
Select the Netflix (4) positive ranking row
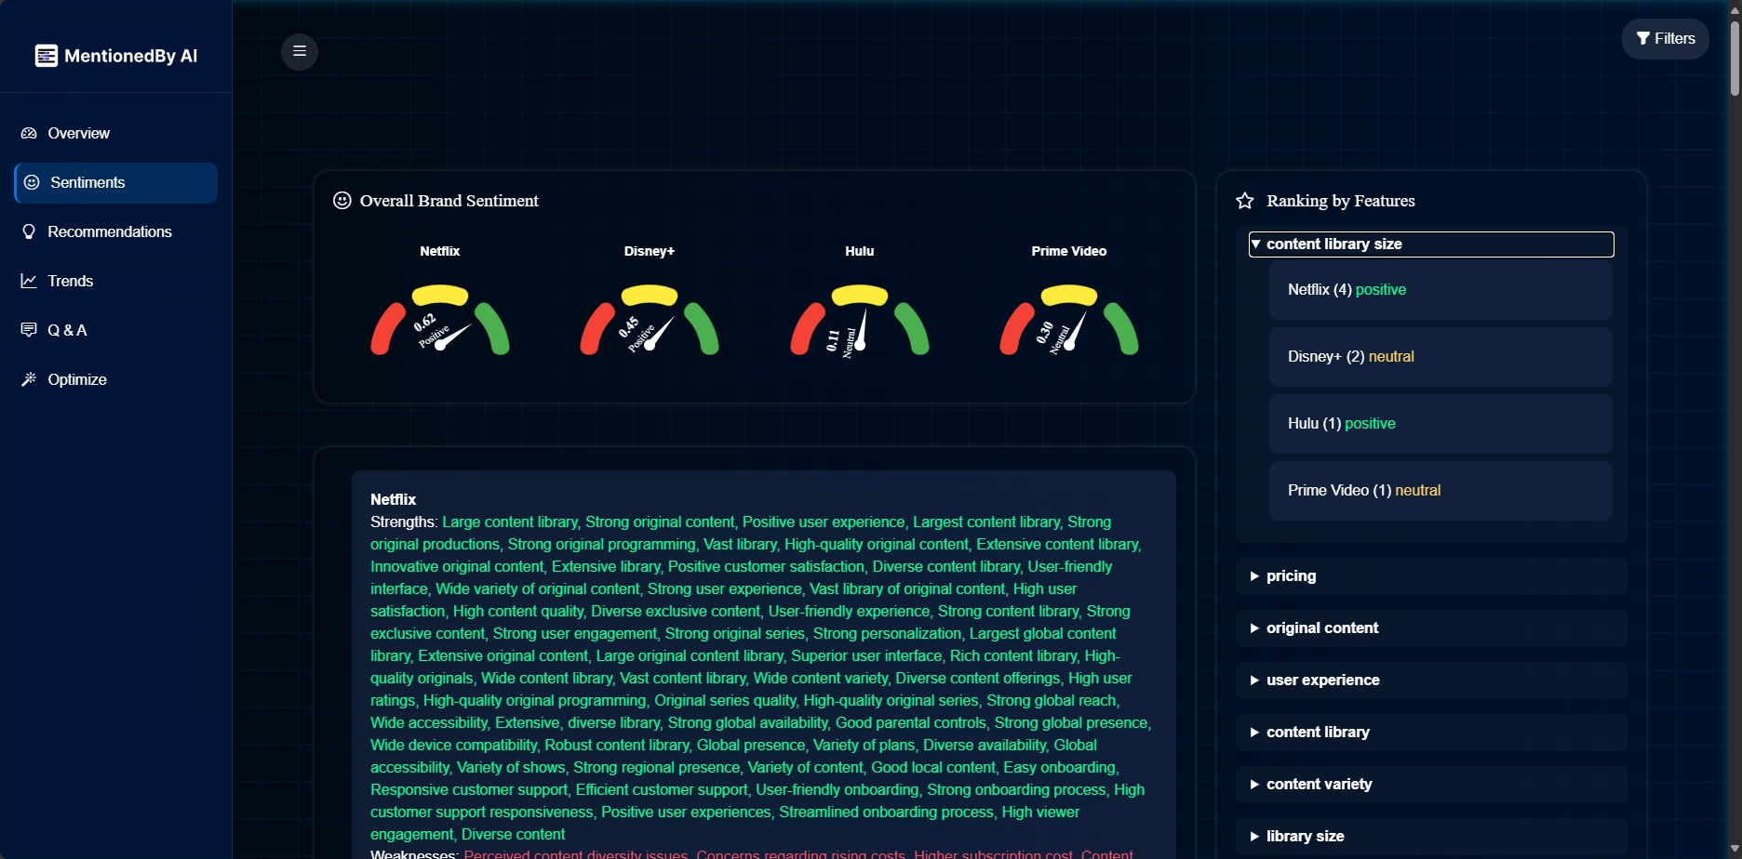(1440, 290)
